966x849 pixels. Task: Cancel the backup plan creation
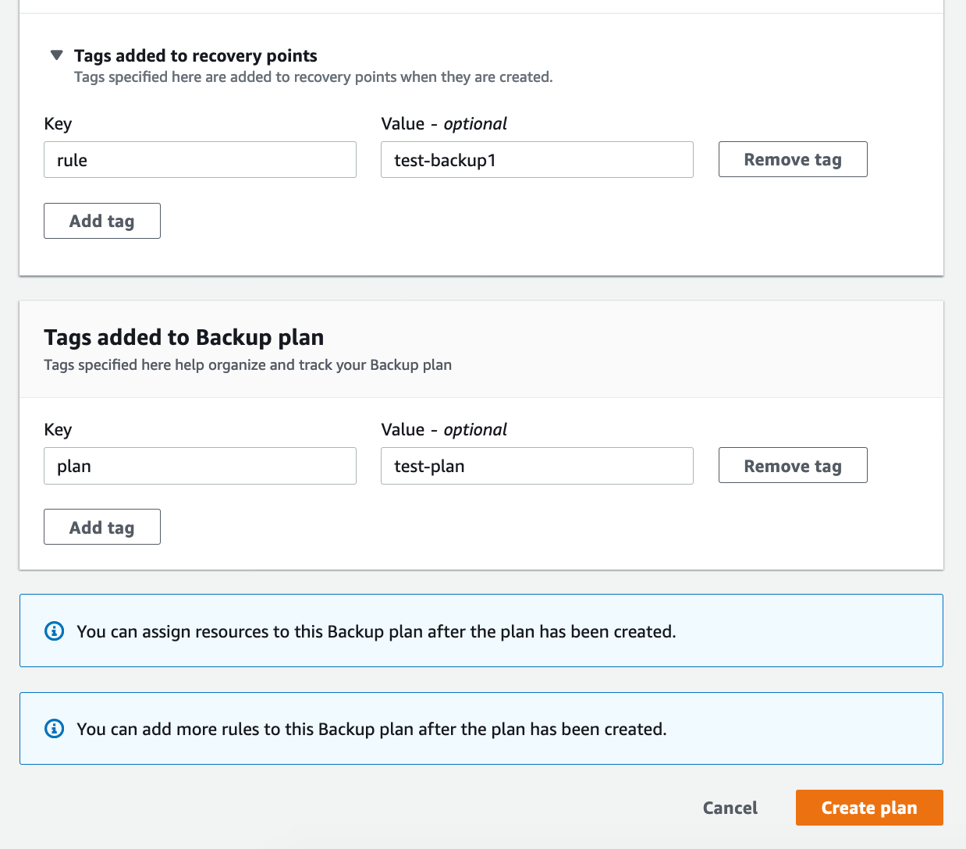click(730, 808)
